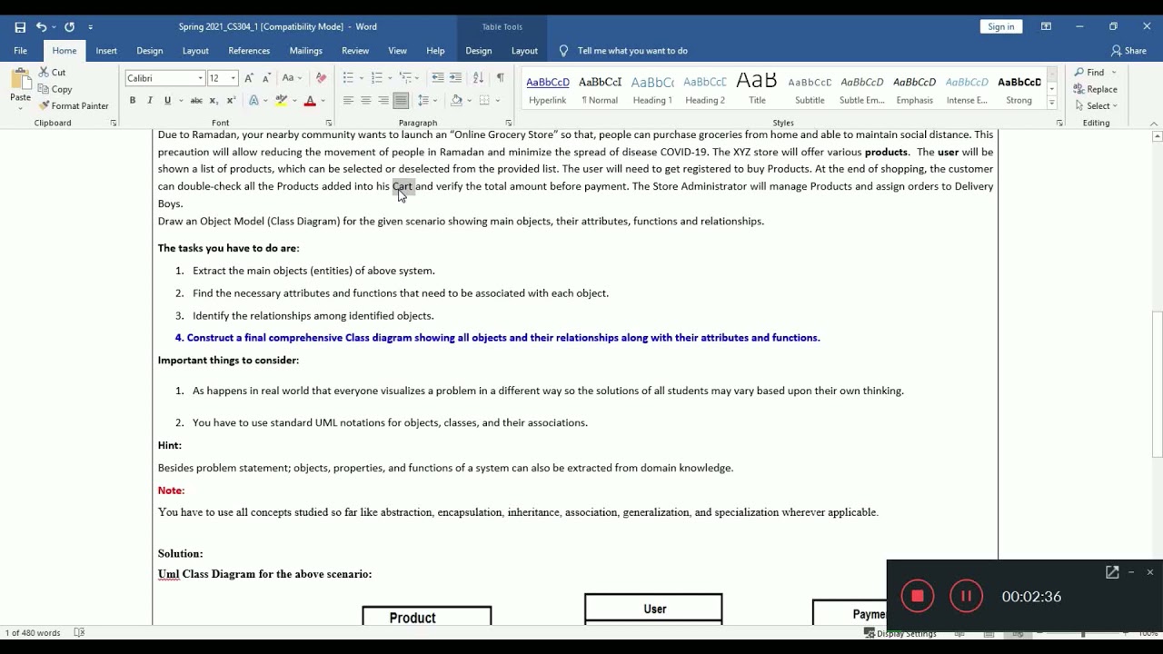Center the text
This screenshot has width=1163, height=654.
(366, 101)
